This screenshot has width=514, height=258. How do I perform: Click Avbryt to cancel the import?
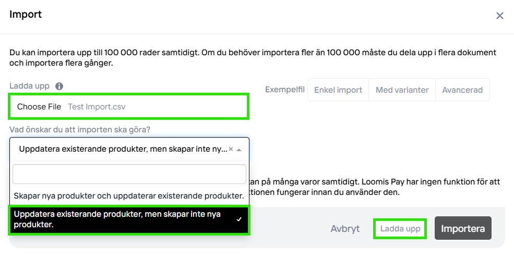[x=345, y=229]
